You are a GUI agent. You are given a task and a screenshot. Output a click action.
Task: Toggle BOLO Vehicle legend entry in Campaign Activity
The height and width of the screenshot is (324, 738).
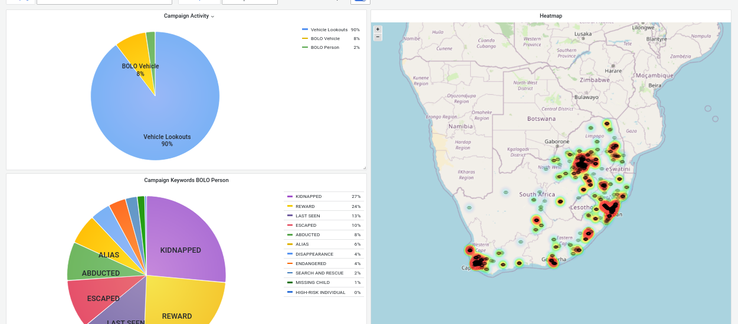click(330, 38)
